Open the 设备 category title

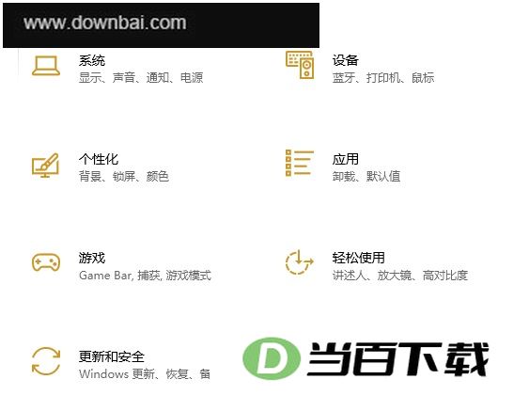coord(346,60)
